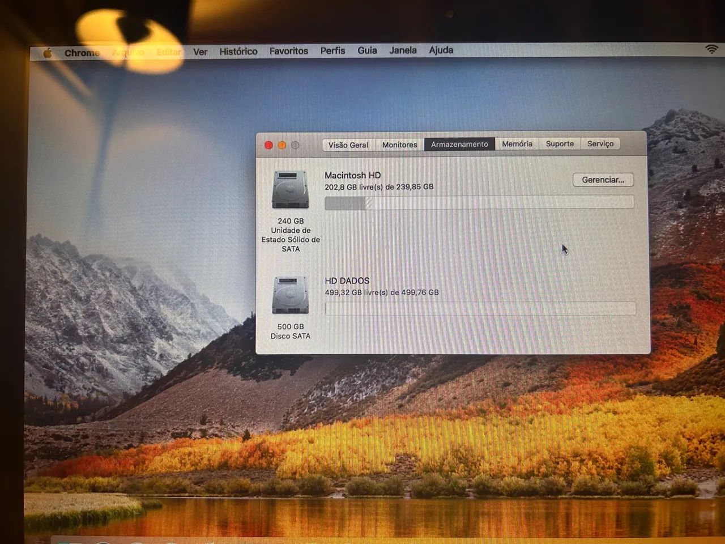Switch to the Monitores tab
Screen dimensions: 725x544
tap(399, 145)
